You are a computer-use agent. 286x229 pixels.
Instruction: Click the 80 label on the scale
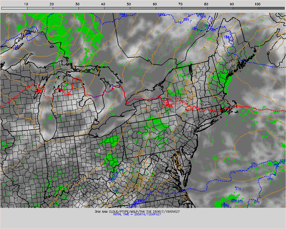click(206, 4)
